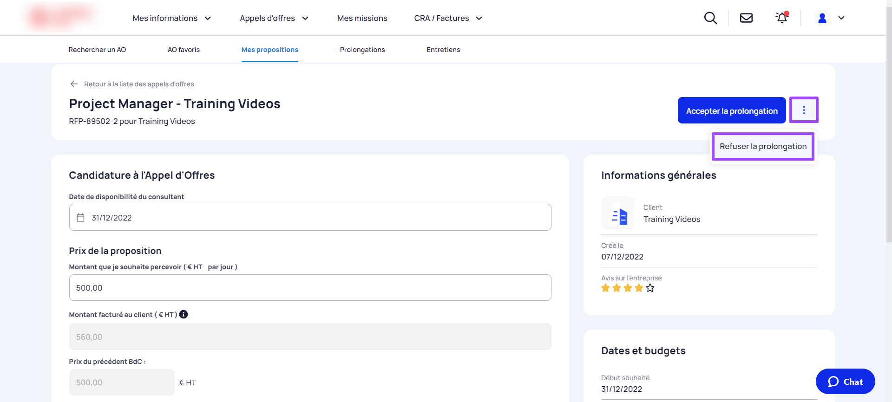
Task: Click the third rating star
Action: [628, 288]
